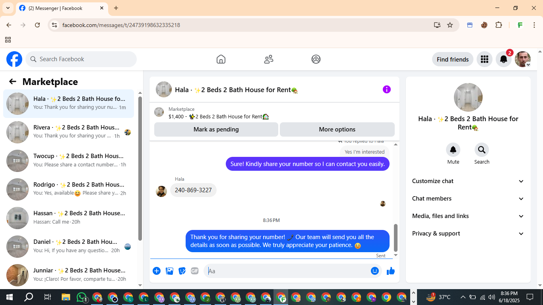Open File Explorer from taskbar
Image resolution: width=543 pixels, height=305 pixels.
click(x=66, y=297)
